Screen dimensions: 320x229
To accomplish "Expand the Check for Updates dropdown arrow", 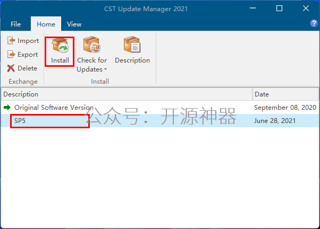I will pos(105,69).
